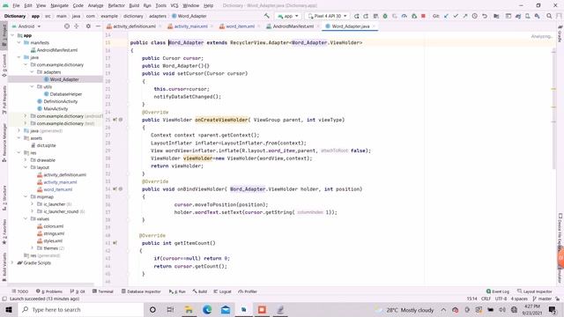Open the TODO tool window
Screen dimensions: 564x317
pos(20,291)
